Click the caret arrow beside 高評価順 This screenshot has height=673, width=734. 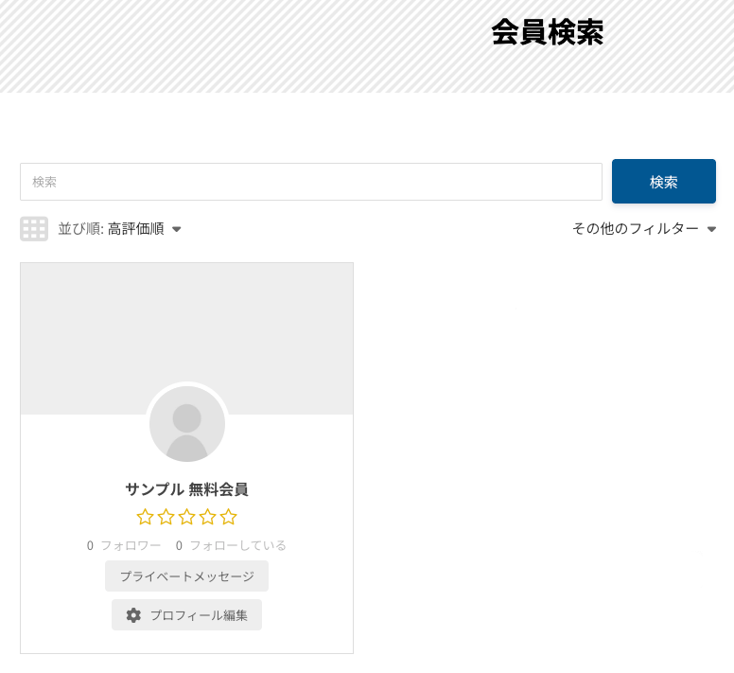(177, 229)
